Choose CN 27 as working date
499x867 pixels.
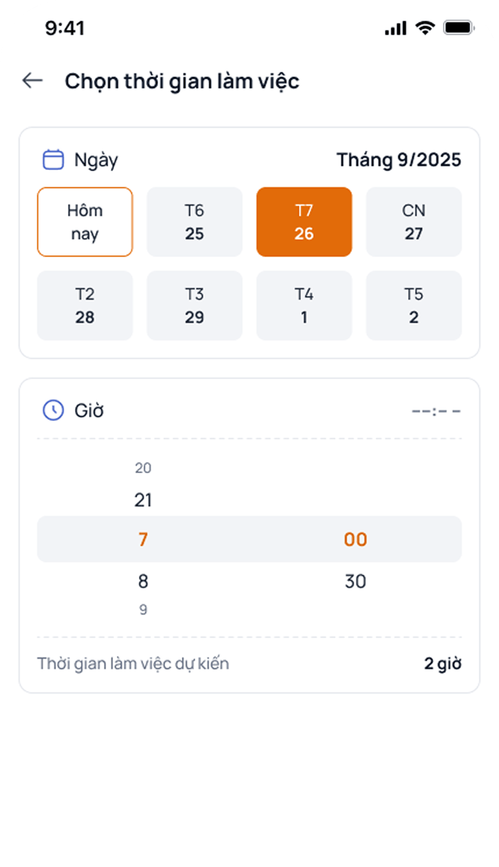(414, 222)
